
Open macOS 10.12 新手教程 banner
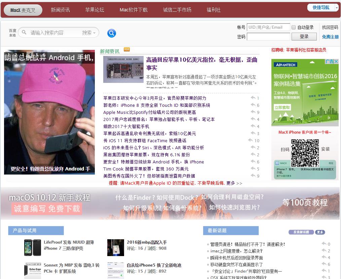170,203
